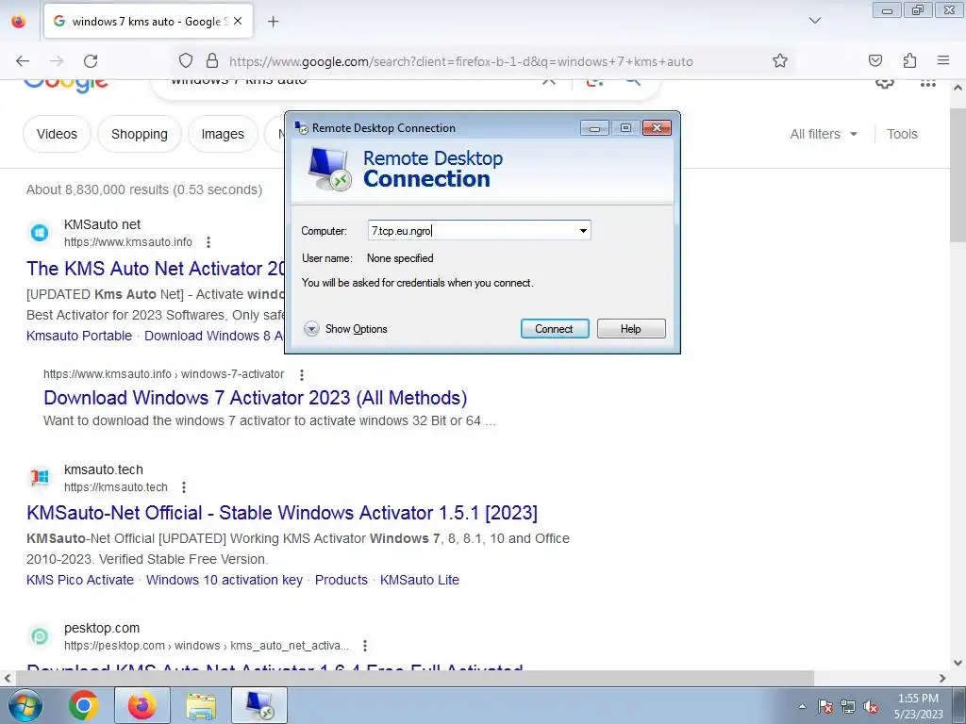
Task: Click the horizontal page scrollbar
Action: (415, 678)
